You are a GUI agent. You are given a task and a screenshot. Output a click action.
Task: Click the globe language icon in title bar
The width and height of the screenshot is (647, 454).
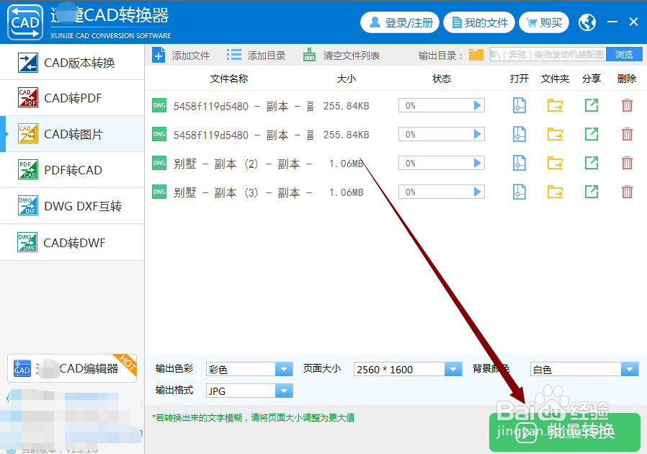click(x=586, y=22)
